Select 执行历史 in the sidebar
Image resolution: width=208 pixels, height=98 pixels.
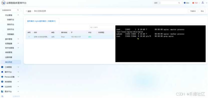pos(11,62)
